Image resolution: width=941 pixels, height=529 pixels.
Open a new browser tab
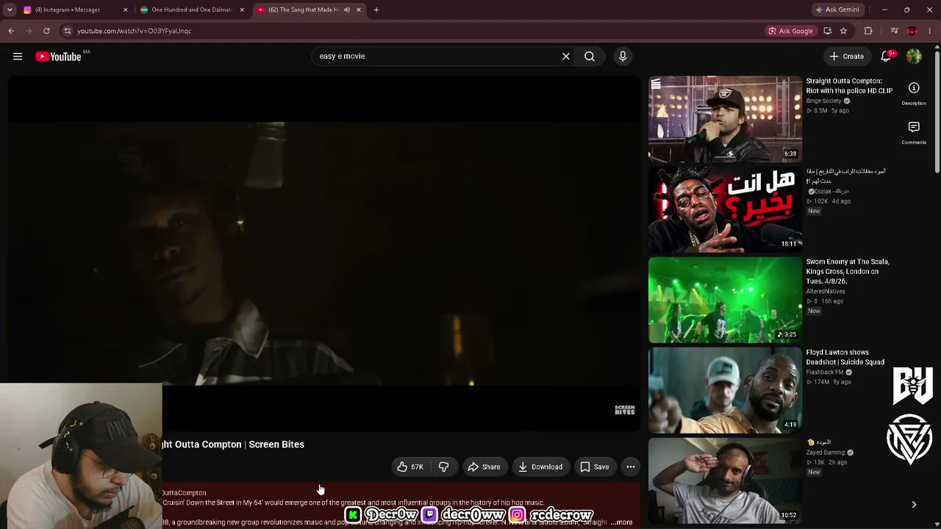click(376, 10)
